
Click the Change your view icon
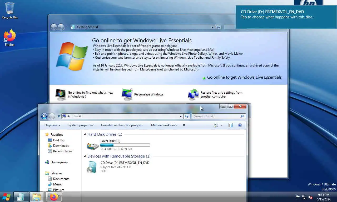(216, 125)
